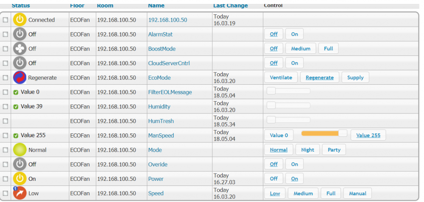Click the gray AlarmStat power icon
Viewport: 424px width, 202px height.
(x=20, y=34)
